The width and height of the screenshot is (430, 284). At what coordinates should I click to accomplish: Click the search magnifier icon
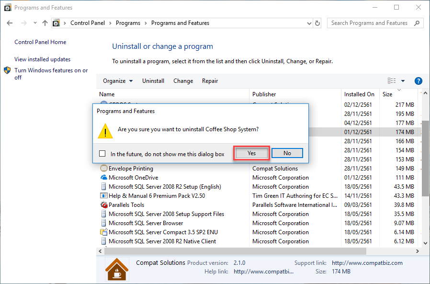417,23
